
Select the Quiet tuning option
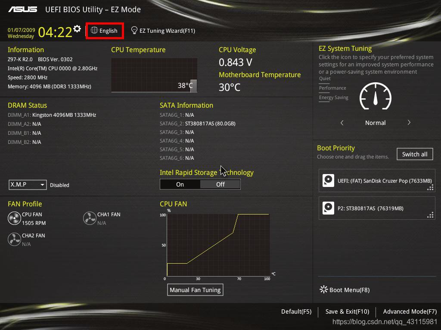[x=325, y=78]
